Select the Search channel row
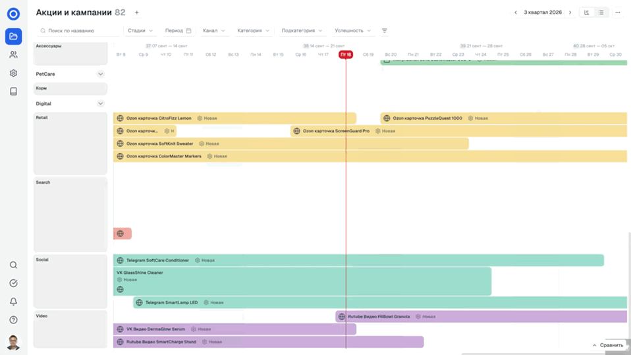The height and width of the screenshot is (355, 631). [70, 215]
